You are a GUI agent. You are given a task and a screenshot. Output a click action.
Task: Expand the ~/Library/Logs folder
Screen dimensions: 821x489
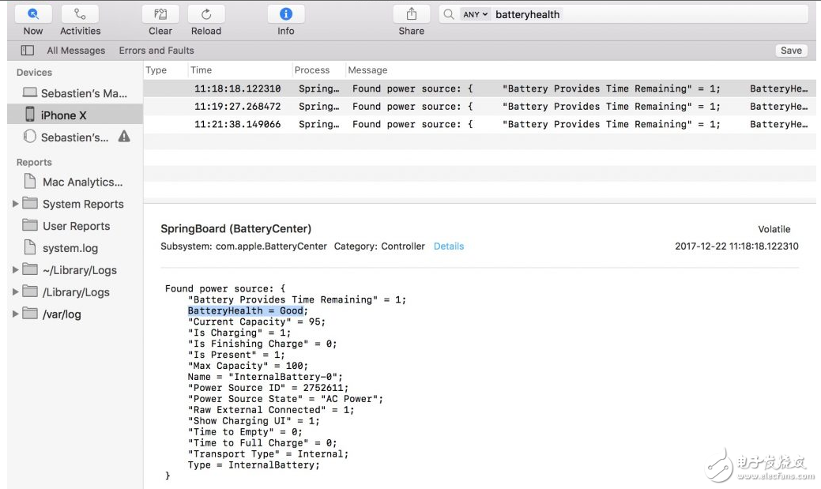click(16, 270)
